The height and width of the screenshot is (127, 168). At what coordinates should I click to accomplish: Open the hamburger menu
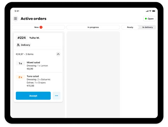coord(16,19)
